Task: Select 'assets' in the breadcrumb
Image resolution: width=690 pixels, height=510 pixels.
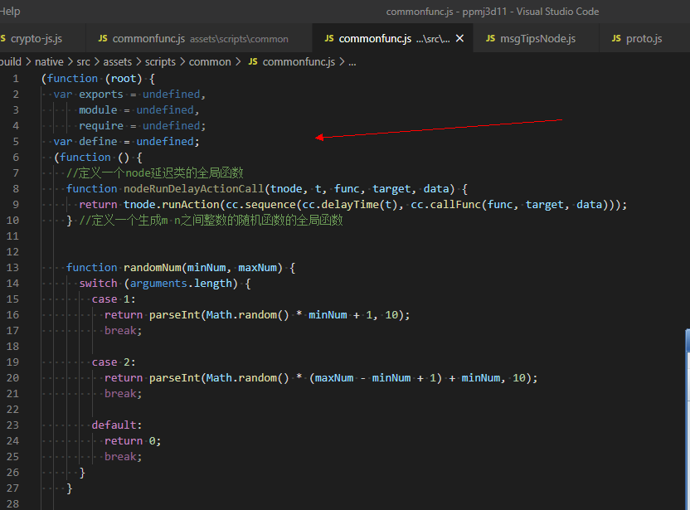Action: coord(118,62)
